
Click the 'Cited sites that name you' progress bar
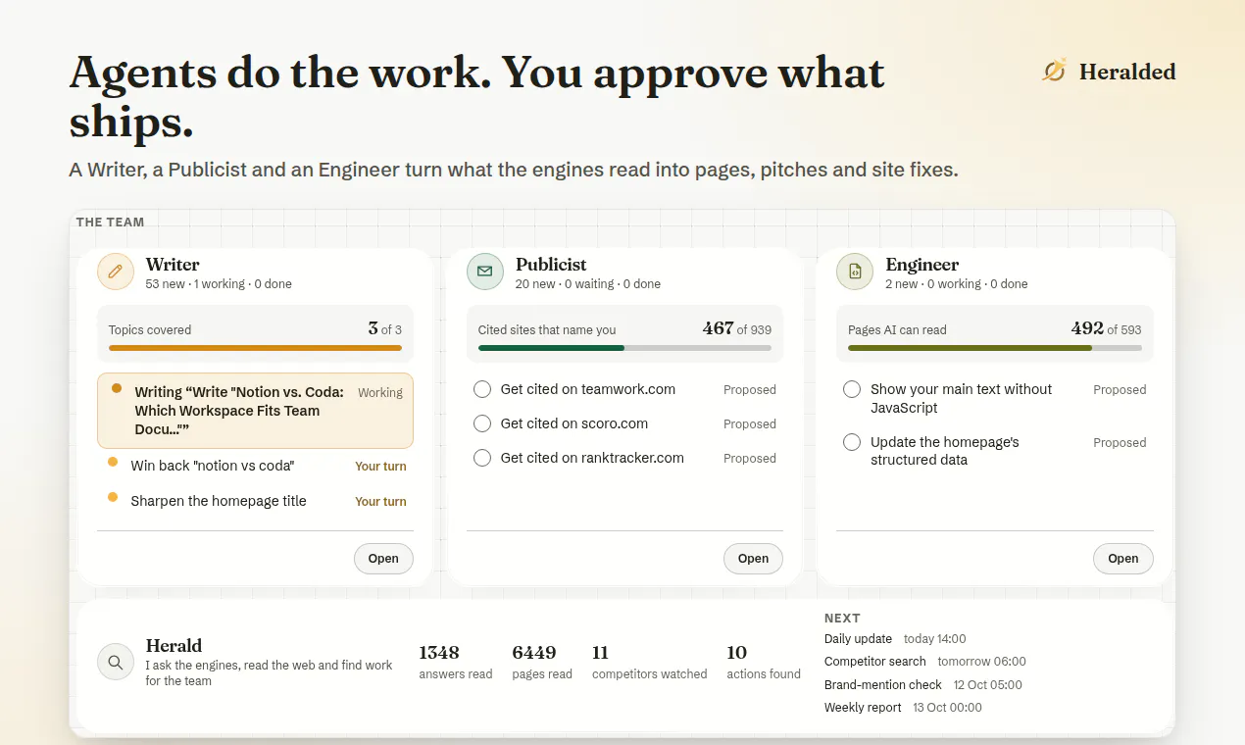(624, 347)
